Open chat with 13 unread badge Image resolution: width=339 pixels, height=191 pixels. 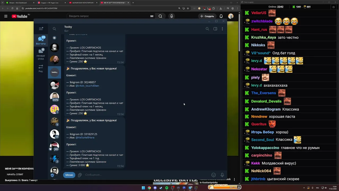55,134
